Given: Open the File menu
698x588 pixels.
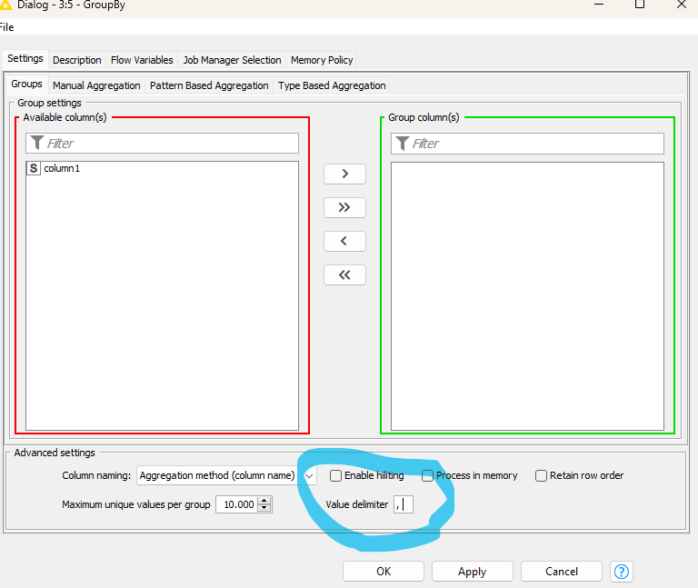Looking at the screenshot, I should pos(6,27).
